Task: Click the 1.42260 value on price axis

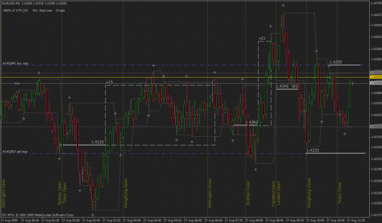Action: pos(376,181)
